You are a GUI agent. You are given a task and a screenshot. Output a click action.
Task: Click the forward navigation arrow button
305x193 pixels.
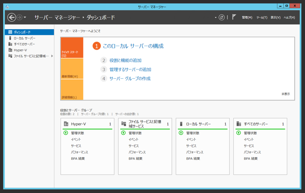(19, 17)
